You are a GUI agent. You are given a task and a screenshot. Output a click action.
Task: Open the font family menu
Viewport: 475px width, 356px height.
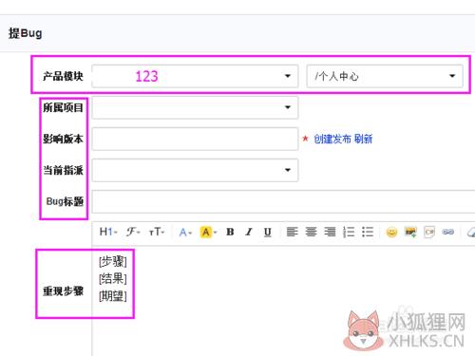[x=133, y=232]
